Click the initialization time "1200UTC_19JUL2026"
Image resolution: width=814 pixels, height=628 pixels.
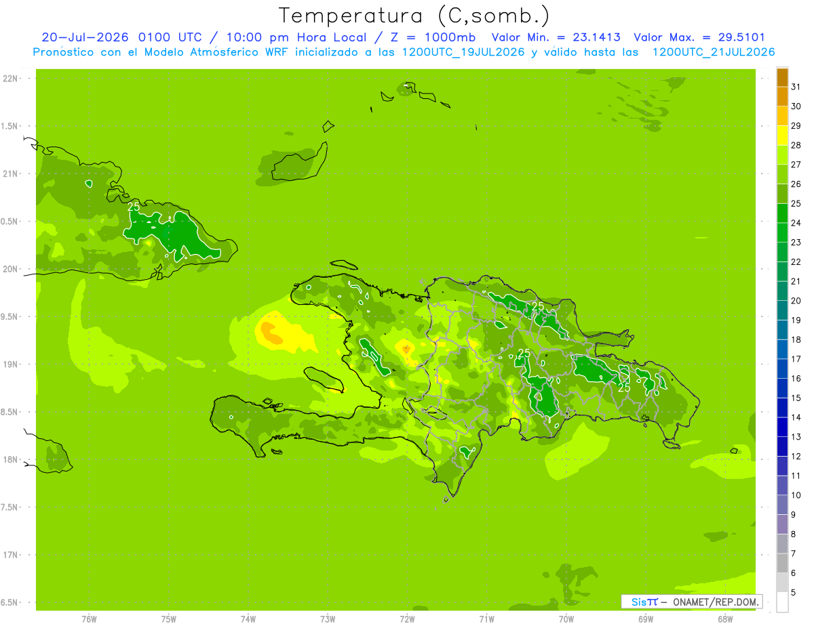[x=463, y=52]
